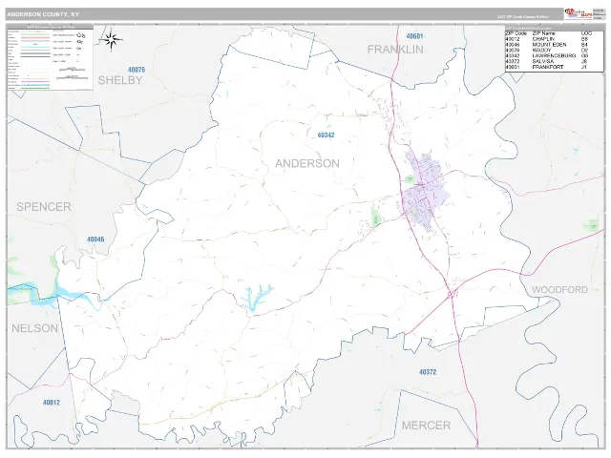Select the WOODFORD county label

point(559,290)
